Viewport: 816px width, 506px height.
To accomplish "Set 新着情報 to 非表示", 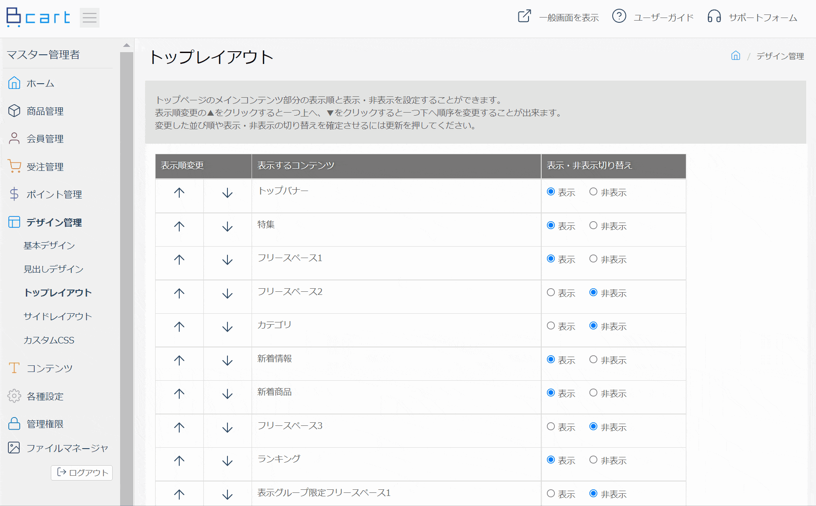I will pyautogui.click(x=593, y=360).
